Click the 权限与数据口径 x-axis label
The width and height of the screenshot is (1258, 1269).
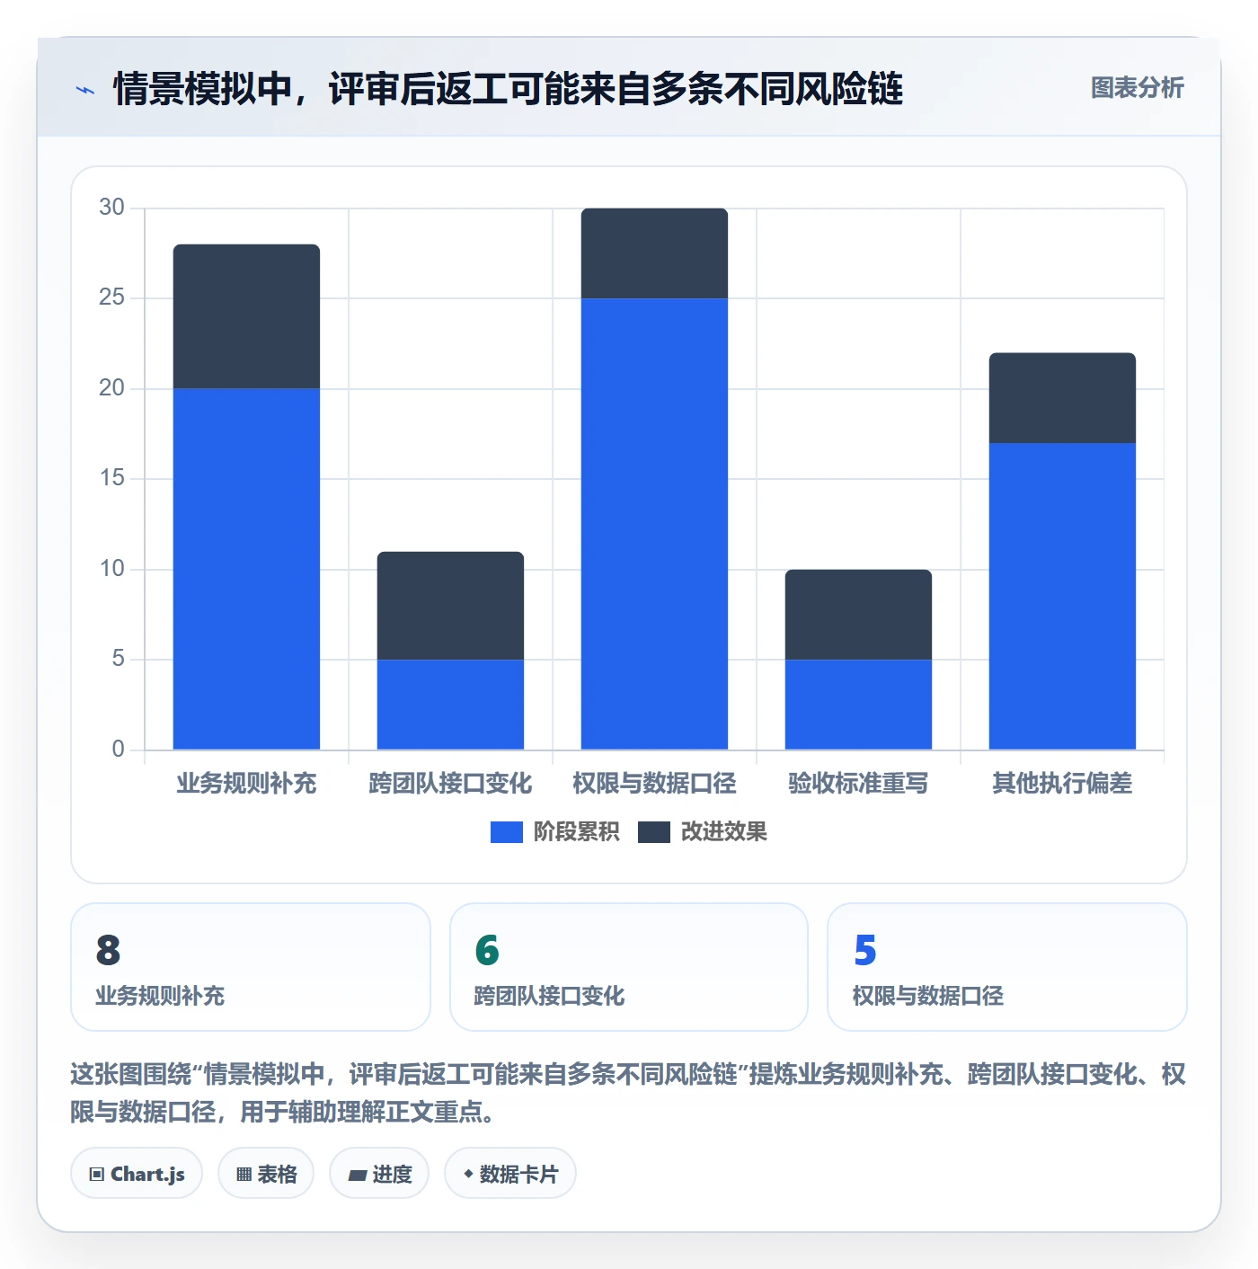654,784
